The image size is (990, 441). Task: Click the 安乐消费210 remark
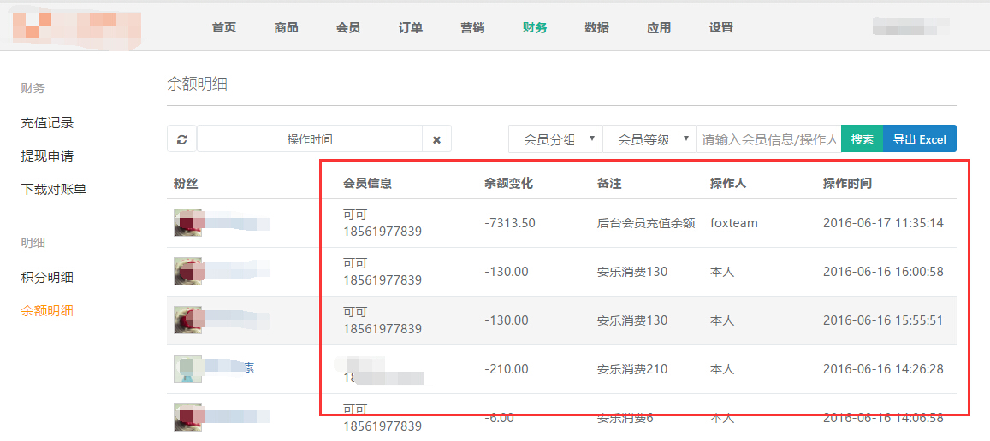click(632, 368)
